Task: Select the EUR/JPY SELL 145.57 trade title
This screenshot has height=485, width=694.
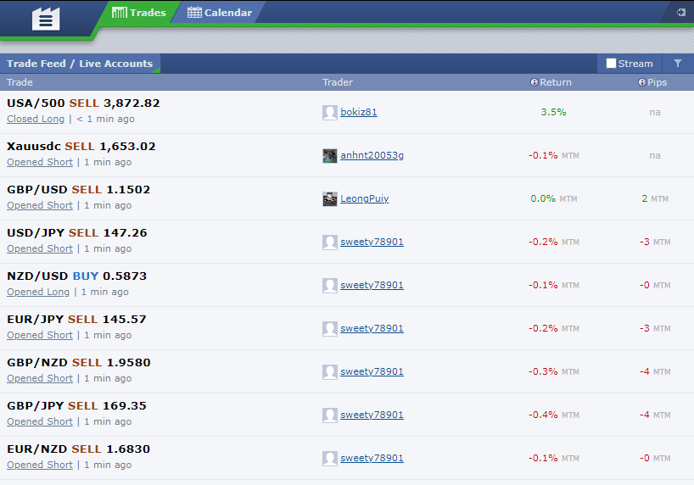Action: pyautogui.click(x=76, y=320)
